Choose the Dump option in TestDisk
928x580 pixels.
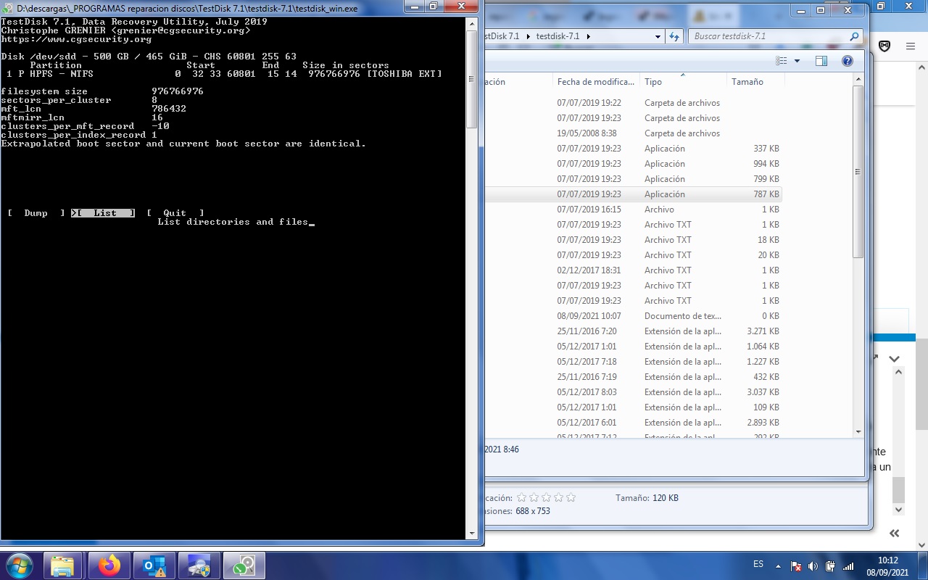pos(36,213)
